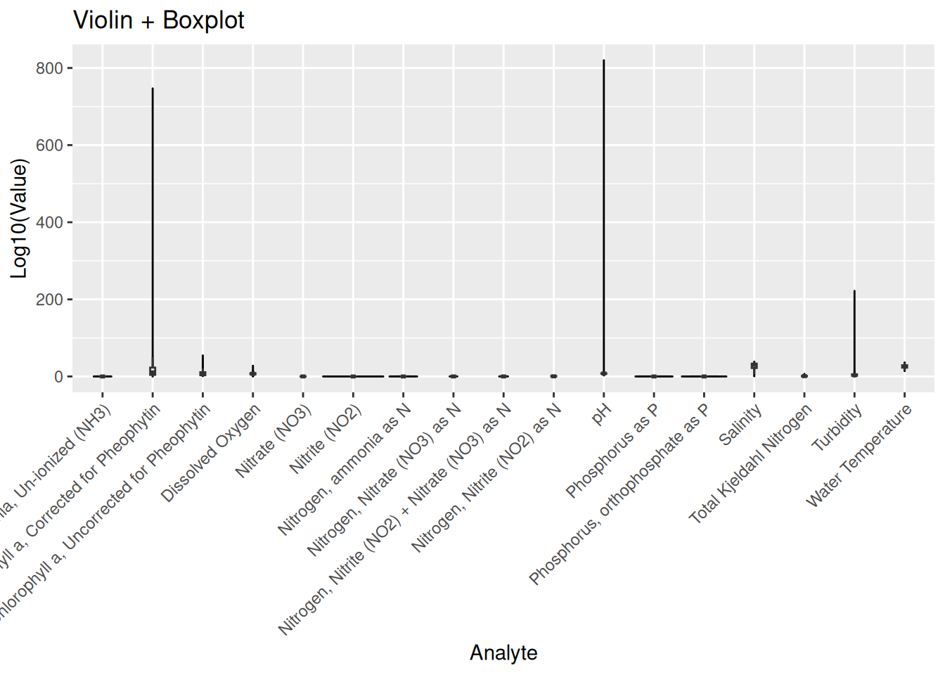Click the Salinity boxplot marker

tap(754, 366)
